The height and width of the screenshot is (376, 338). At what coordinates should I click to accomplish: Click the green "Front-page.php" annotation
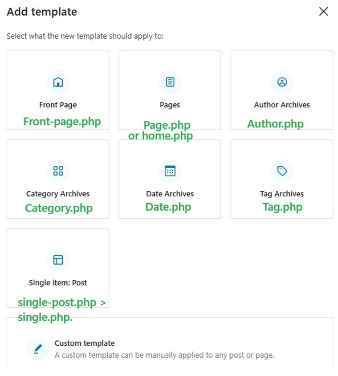click(62, 122)
